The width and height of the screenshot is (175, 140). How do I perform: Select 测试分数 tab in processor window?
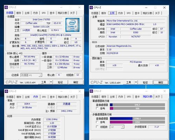click(62, 13)
